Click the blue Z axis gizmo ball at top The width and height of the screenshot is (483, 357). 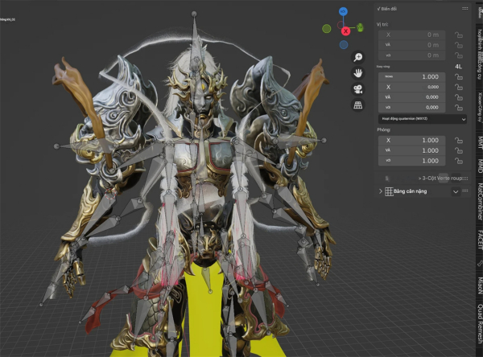(x=345, y=13)
